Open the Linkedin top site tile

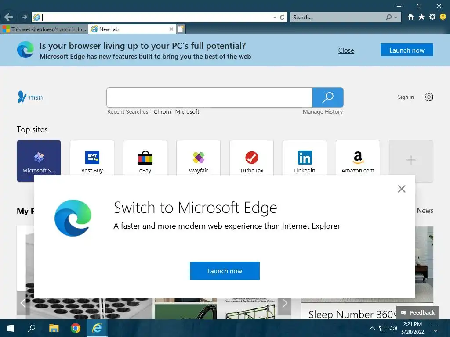[x=305, y=159]
